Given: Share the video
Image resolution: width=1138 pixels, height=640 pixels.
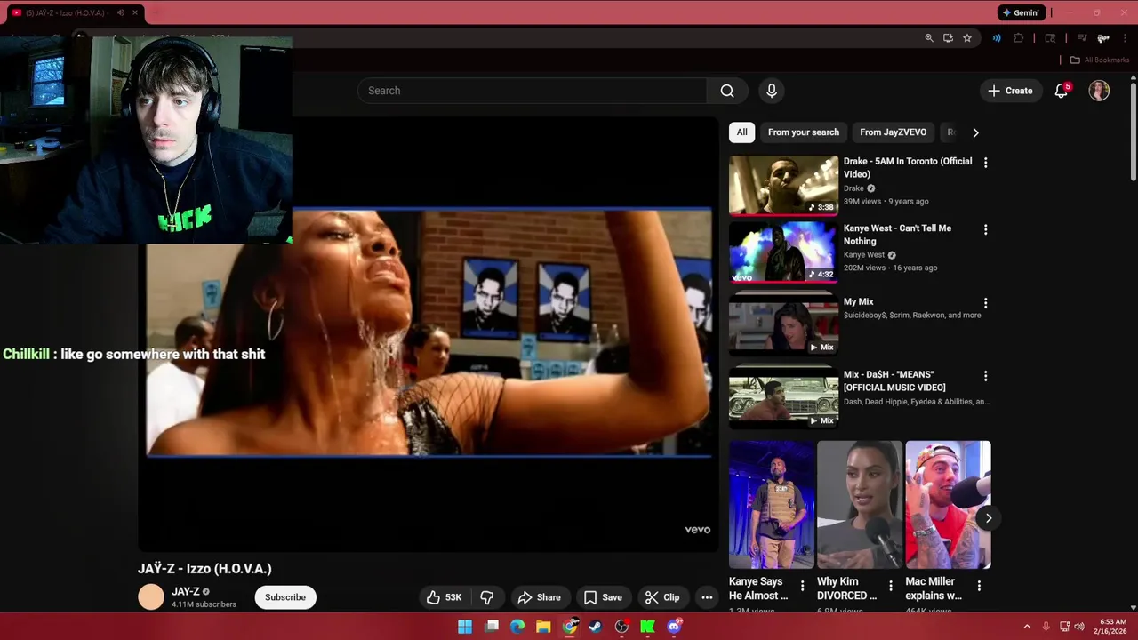Looking at the screenshot, I should (x=539, y=597).
